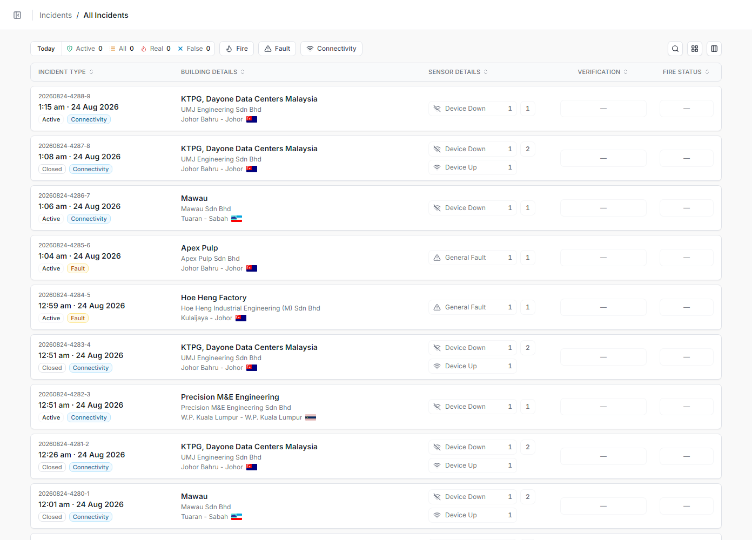Click the Sabah flag in incident 4280-1
Screen dimensions: 752x540
(x=237, y=517)
